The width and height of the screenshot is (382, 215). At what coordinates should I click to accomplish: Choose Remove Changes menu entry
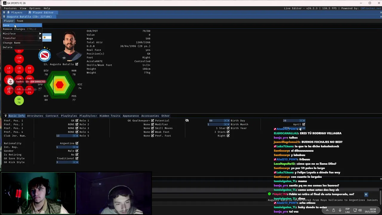[x=22, y=29]
